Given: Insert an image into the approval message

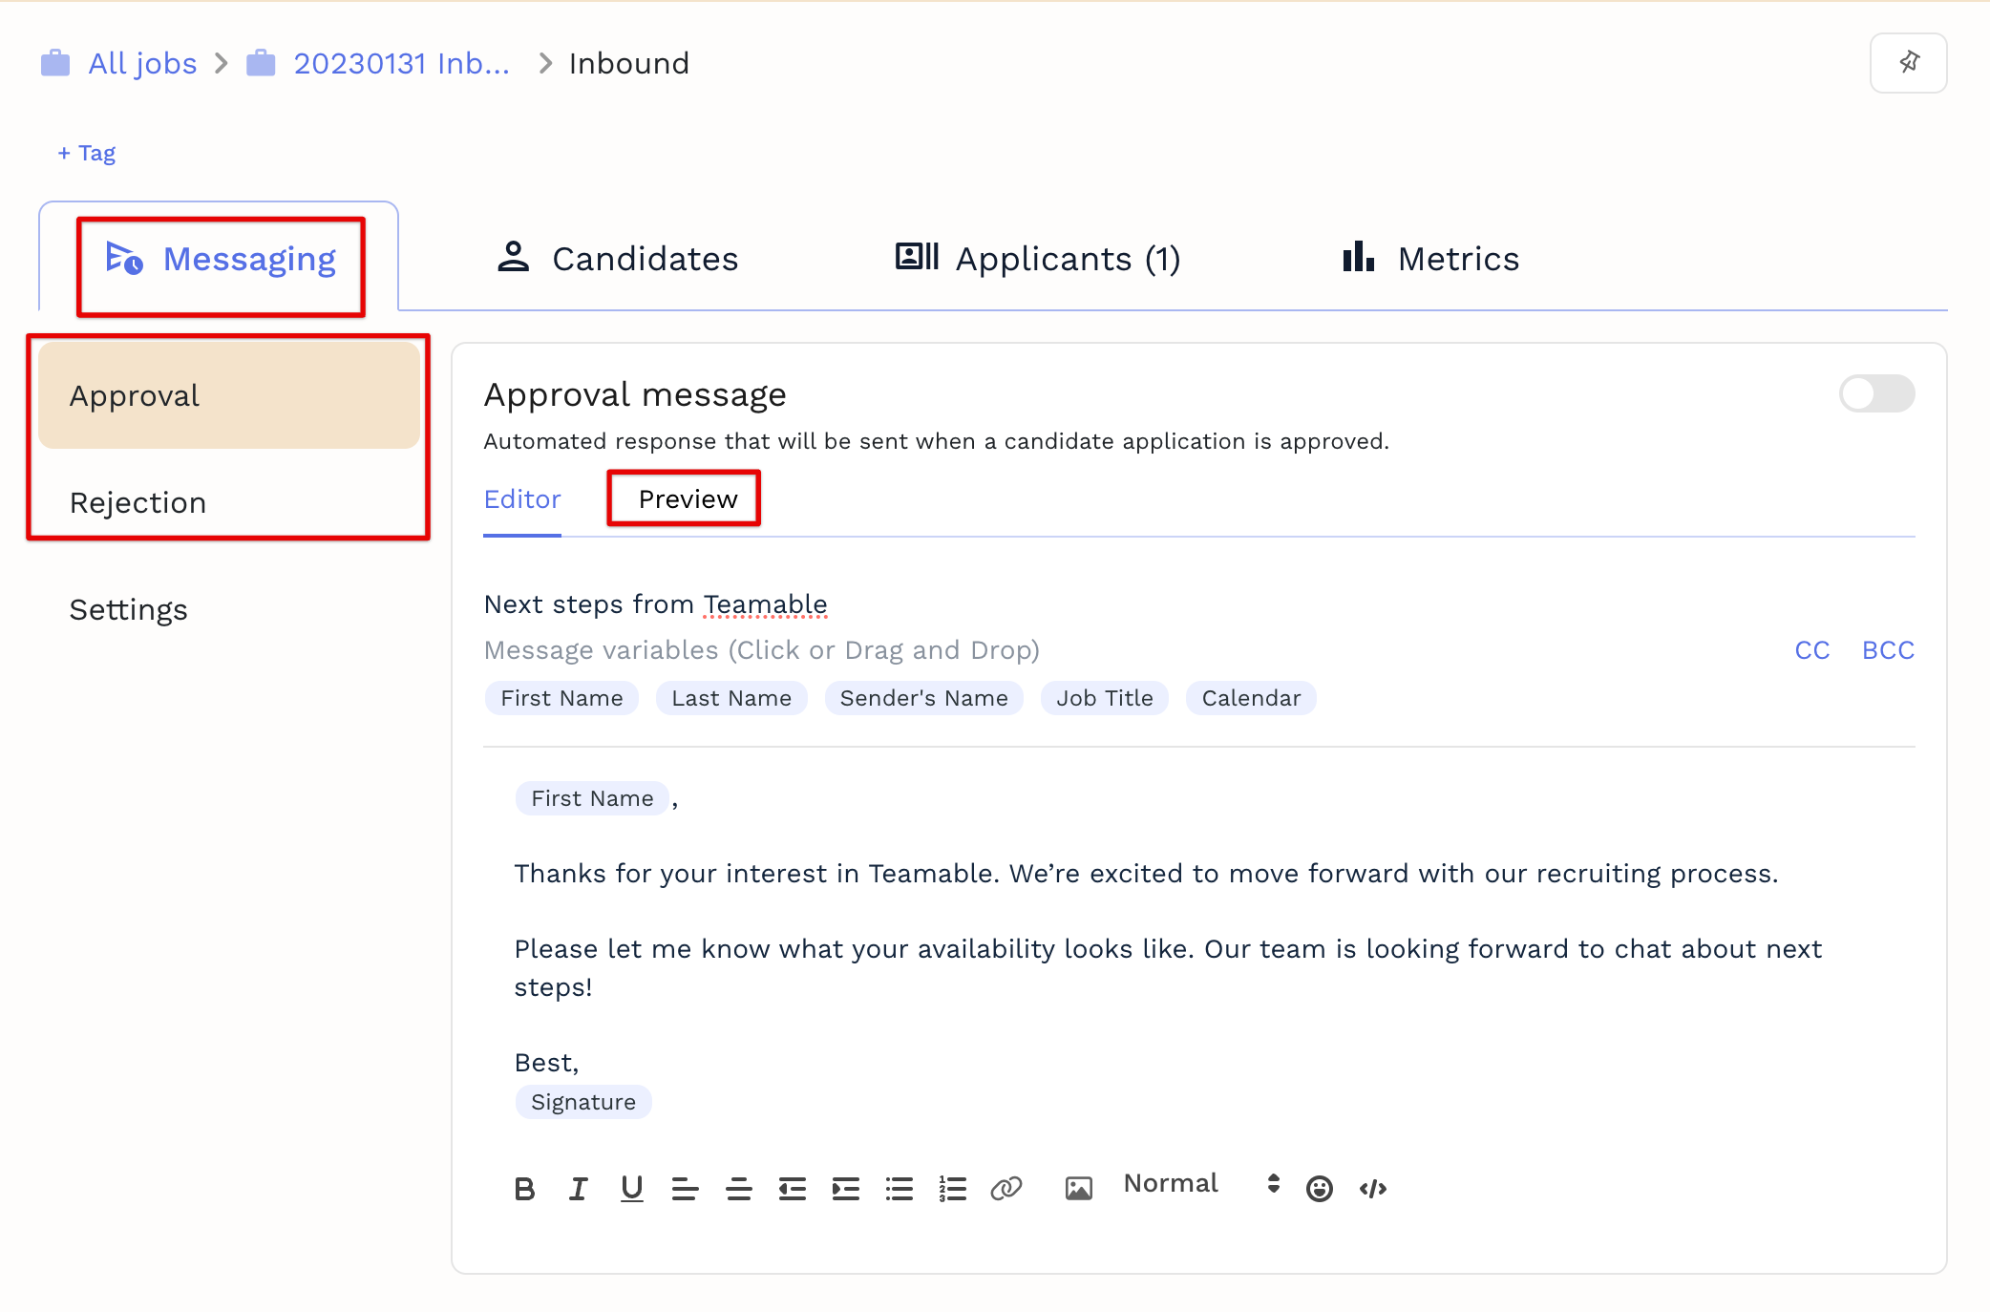Looking at the screenshot, I should (x=1078, y=1188).
